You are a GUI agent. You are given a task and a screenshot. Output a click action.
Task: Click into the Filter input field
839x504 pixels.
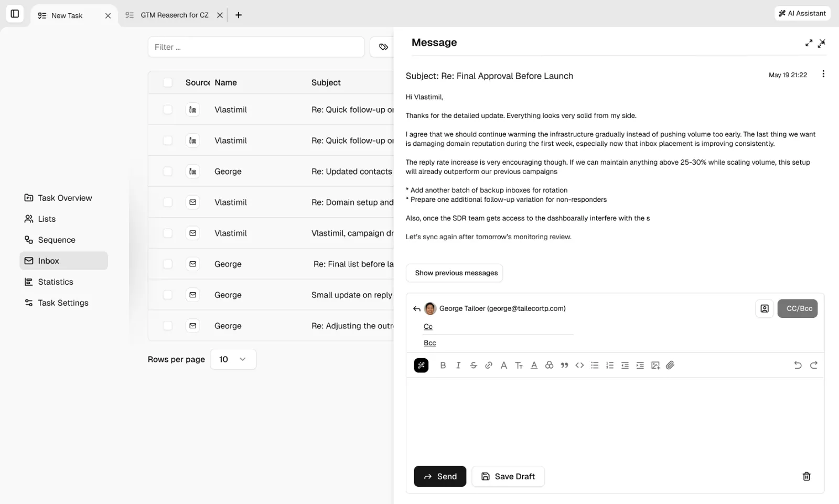pos(256,47)
